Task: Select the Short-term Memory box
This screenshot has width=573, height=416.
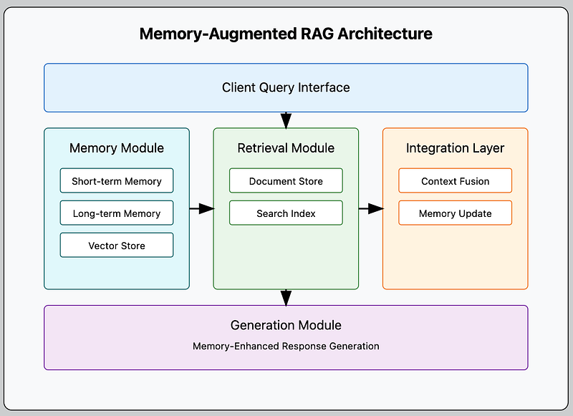Action: click(117, 180)
